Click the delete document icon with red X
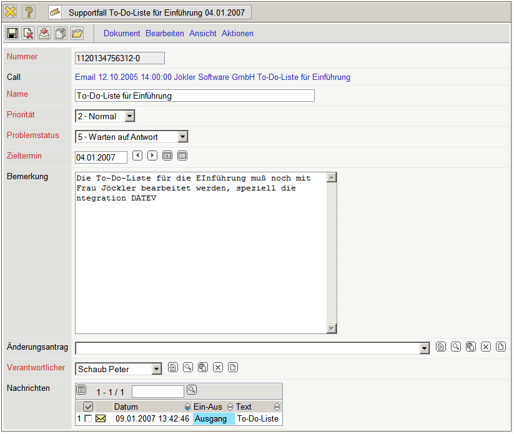 coord(28,33)
